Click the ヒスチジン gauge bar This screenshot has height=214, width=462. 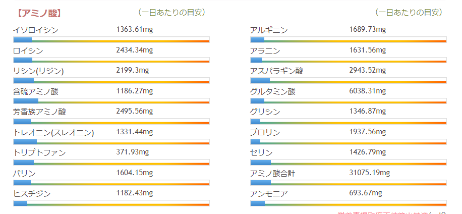(111, 203)
